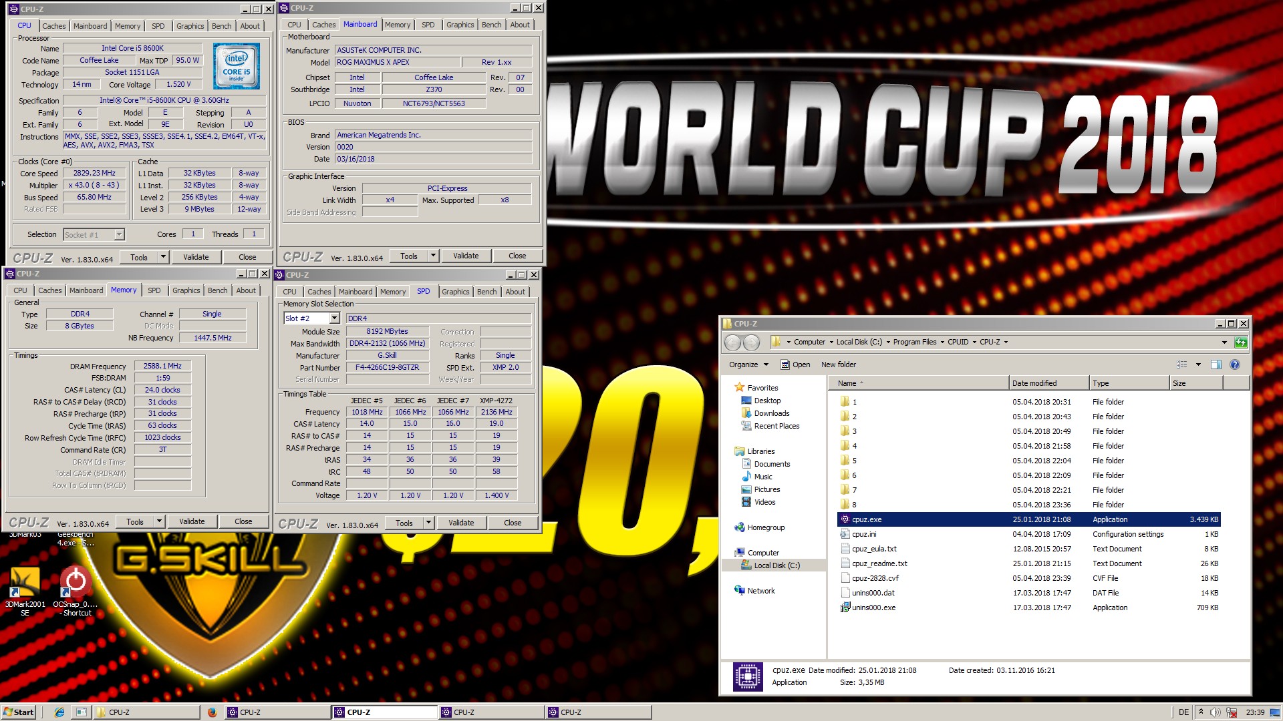
Task: Select Network in navigation pane
Action: tap(761, 591)
